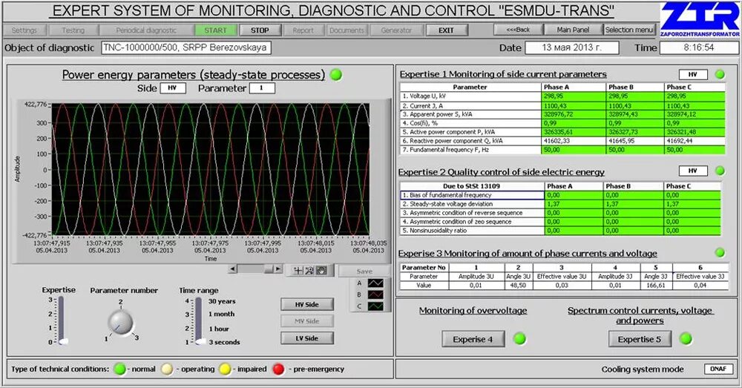Open the Main Panel

(573, 30)
